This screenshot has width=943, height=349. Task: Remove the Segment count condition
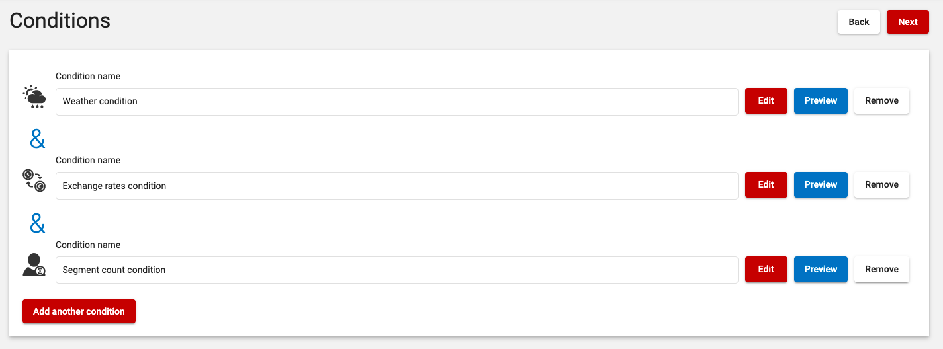click(881, 270)
